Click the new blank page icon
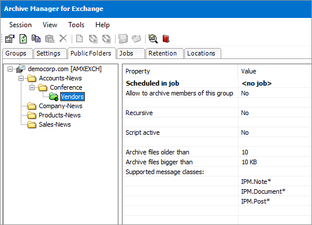 [80, 39]
